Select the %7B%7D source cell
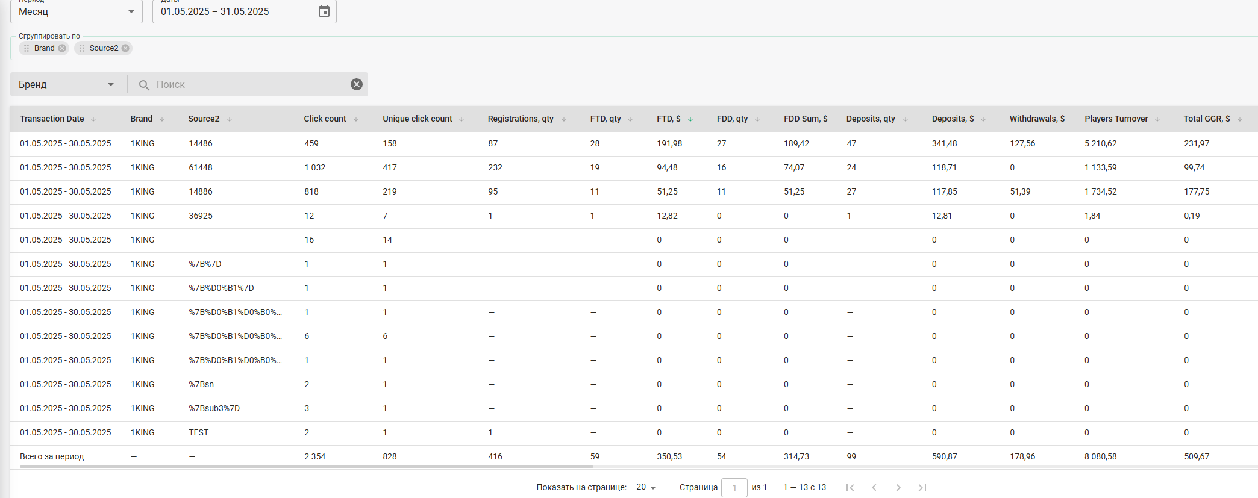 coord(205,264)
